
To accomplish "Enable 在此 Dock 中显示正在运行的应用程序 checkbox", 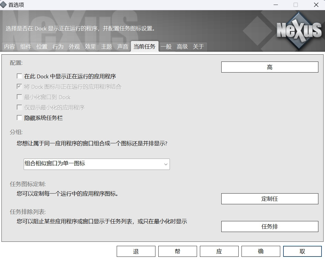I will [20, 76].
